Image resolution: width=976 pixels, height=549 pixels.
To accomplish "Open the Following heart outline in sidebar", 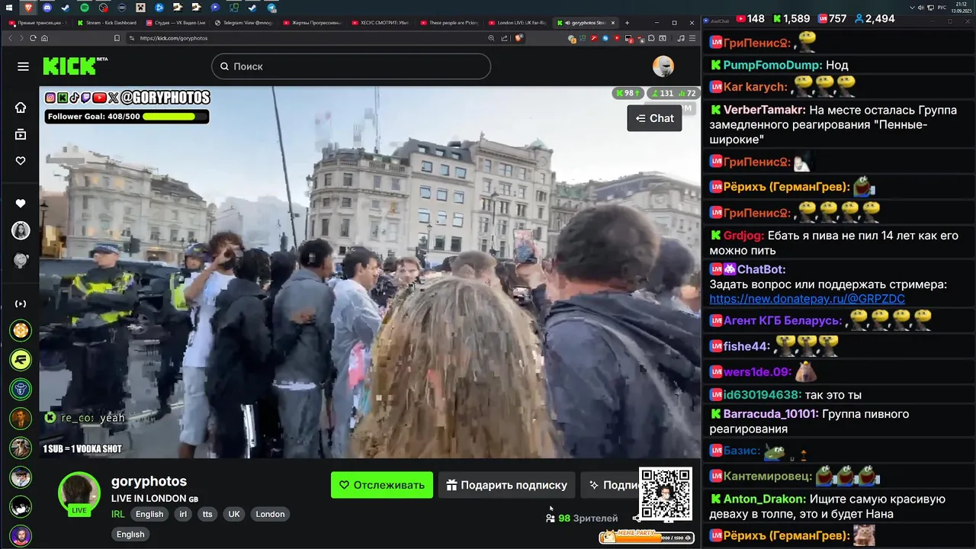I will (21, 161).
